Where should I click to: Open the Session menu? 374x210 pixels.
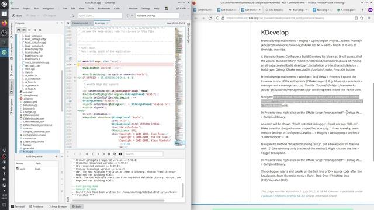15,8
